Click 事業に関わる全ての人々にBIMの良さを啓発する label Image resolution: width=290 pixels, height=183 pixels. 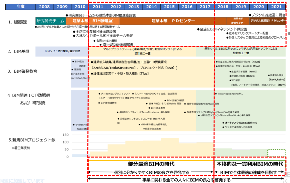[186, 180]
